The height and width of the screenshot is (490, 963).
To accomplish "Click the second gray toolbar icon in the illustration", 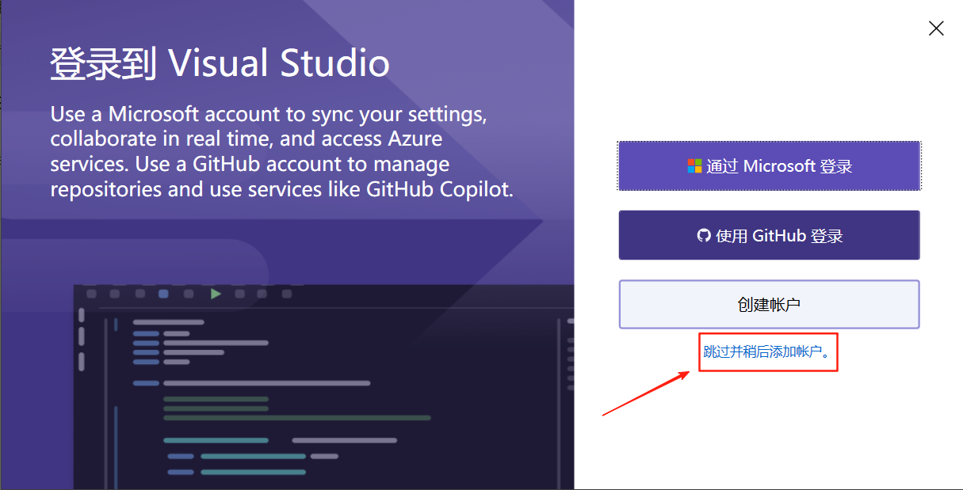I will click(x=113, y=294).
